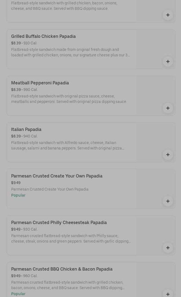The height and width of the screenshot is (297, 181).
Task: Add Parmesan Crusted BBQ Chicken & Bacon Papadia
Action: 168,294
